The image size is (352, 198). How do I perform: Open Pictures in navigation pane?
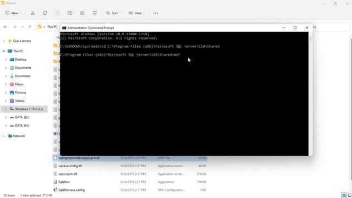21,92
